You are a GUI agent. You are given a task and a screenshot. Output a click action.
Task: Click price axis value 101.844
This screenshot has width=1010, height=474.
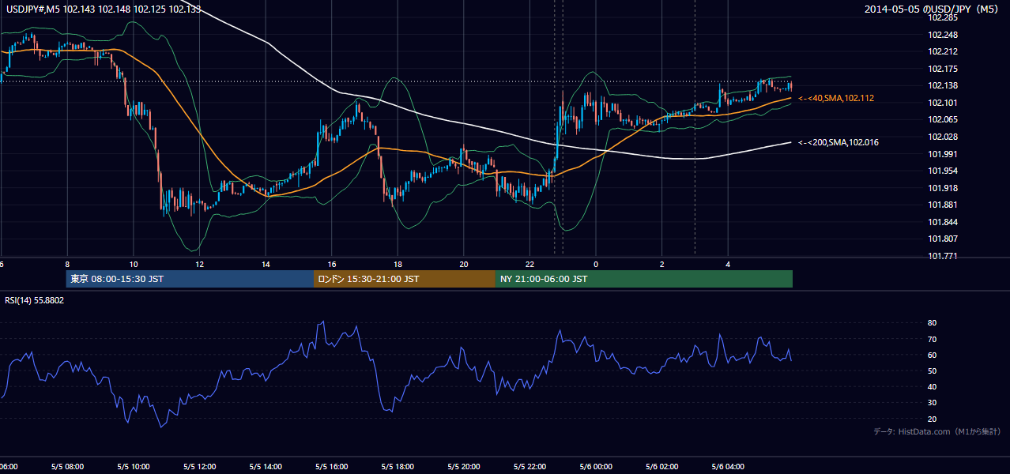942,222
